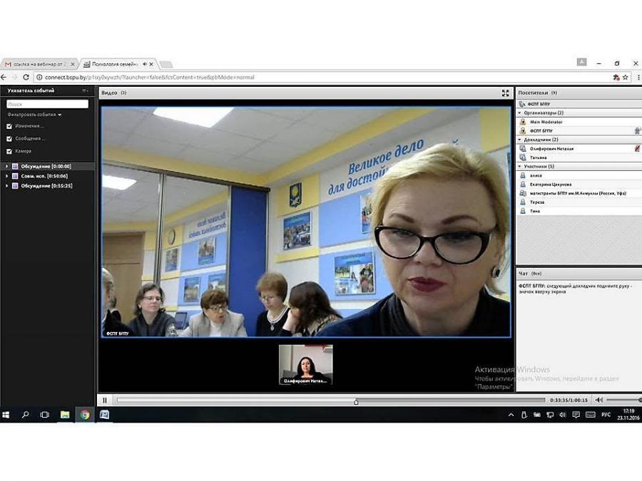
Task: Open Task View on taskbar
Action: tap(45, 415)
